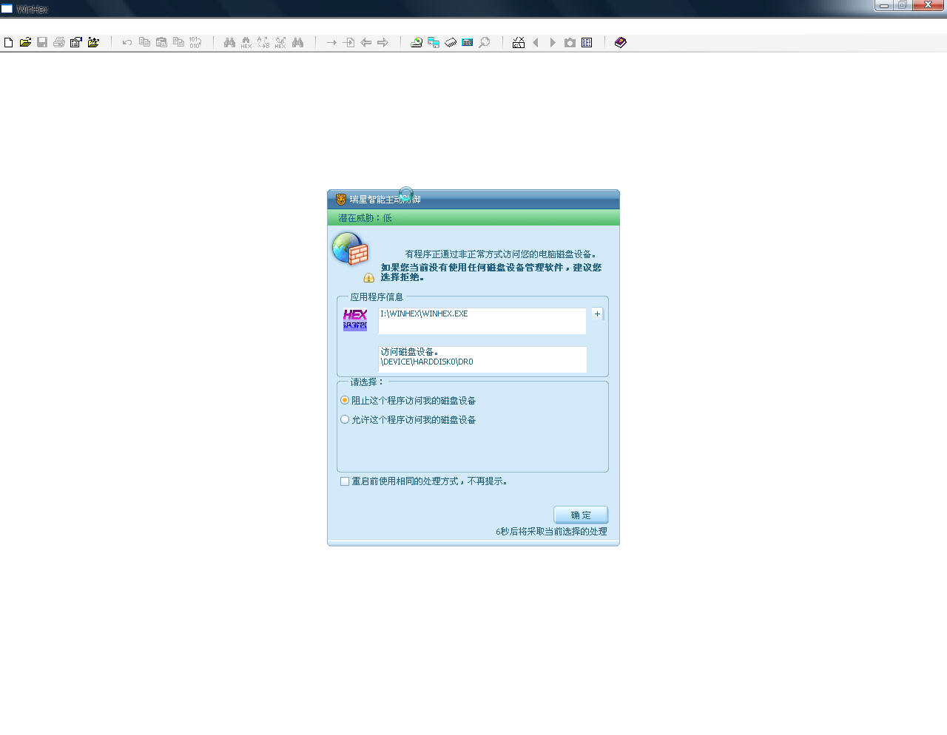Open the calculator icon in the toolbar

[468, 42]
